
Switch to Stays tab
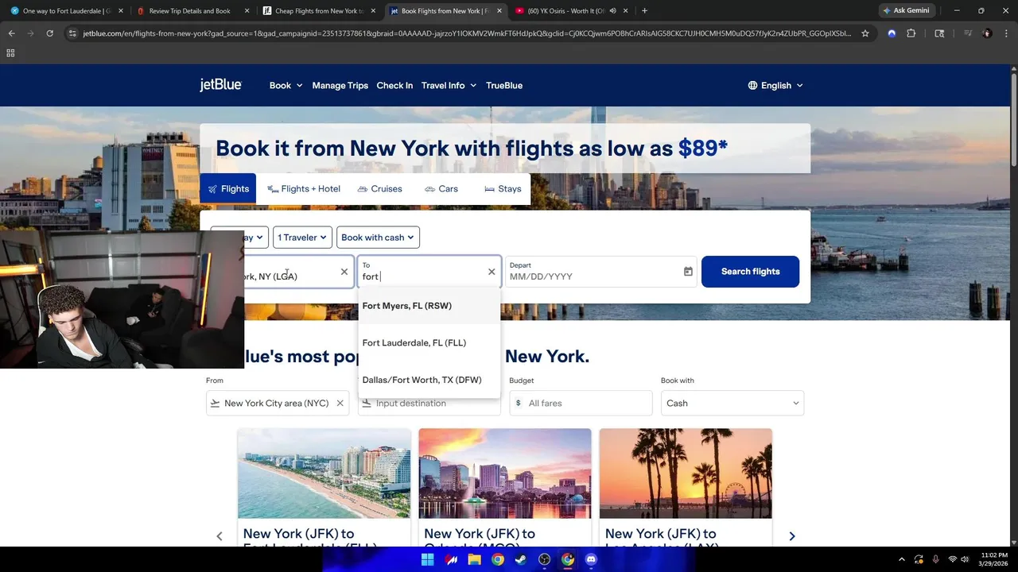click(503, 189)
